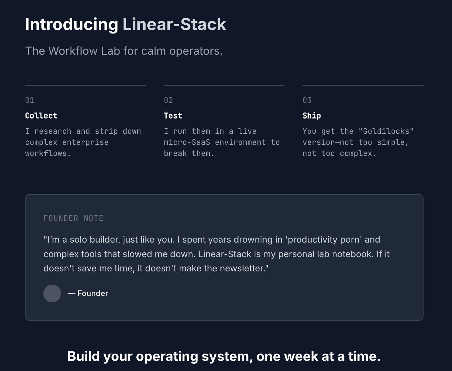Click the "Test" step heading

coord(173,116)
